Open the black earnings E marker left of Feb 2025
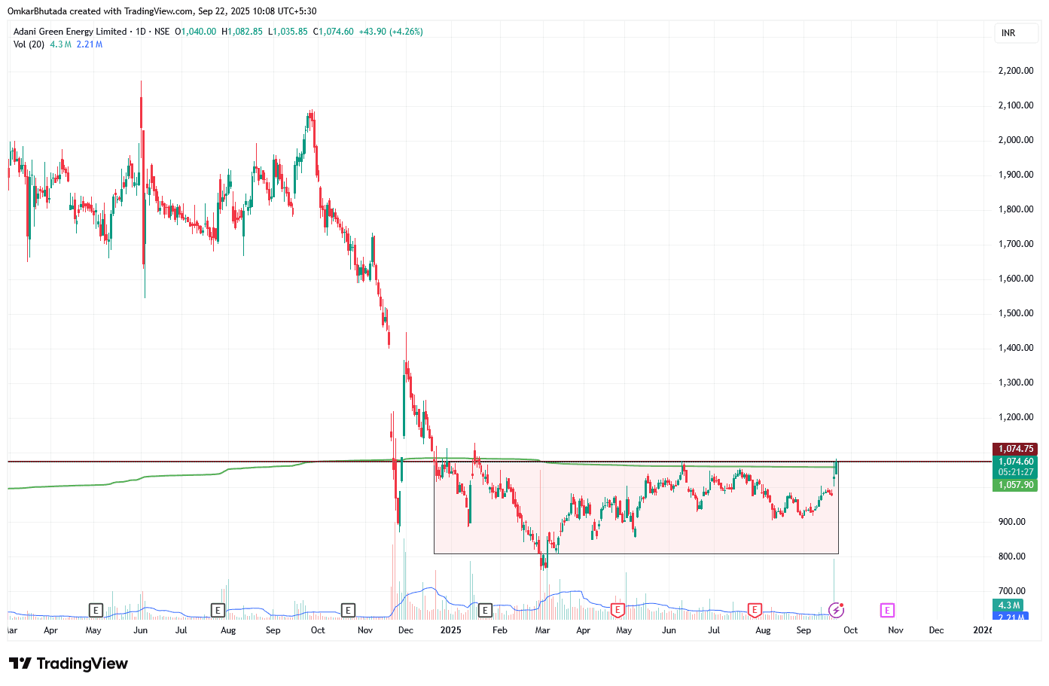1049x686 pixels. click(485, 610)
